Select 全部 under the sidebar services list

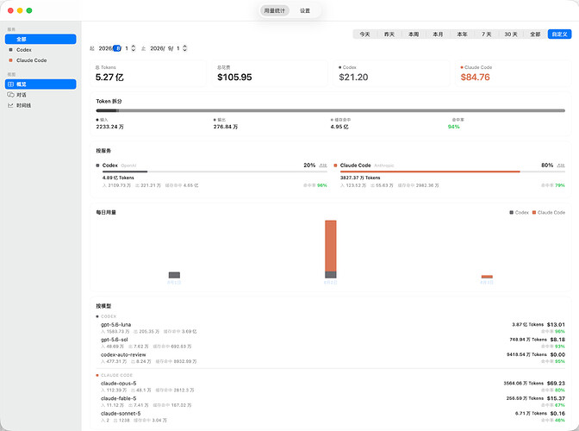[40, 39]
